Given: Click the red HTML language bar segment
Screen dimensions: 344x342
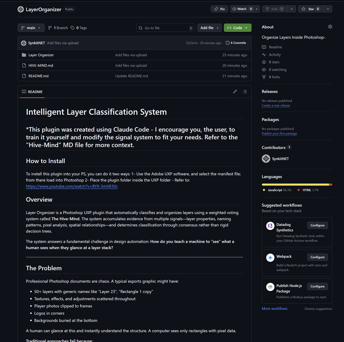Looking at the screenshot, I should [331, 185].
